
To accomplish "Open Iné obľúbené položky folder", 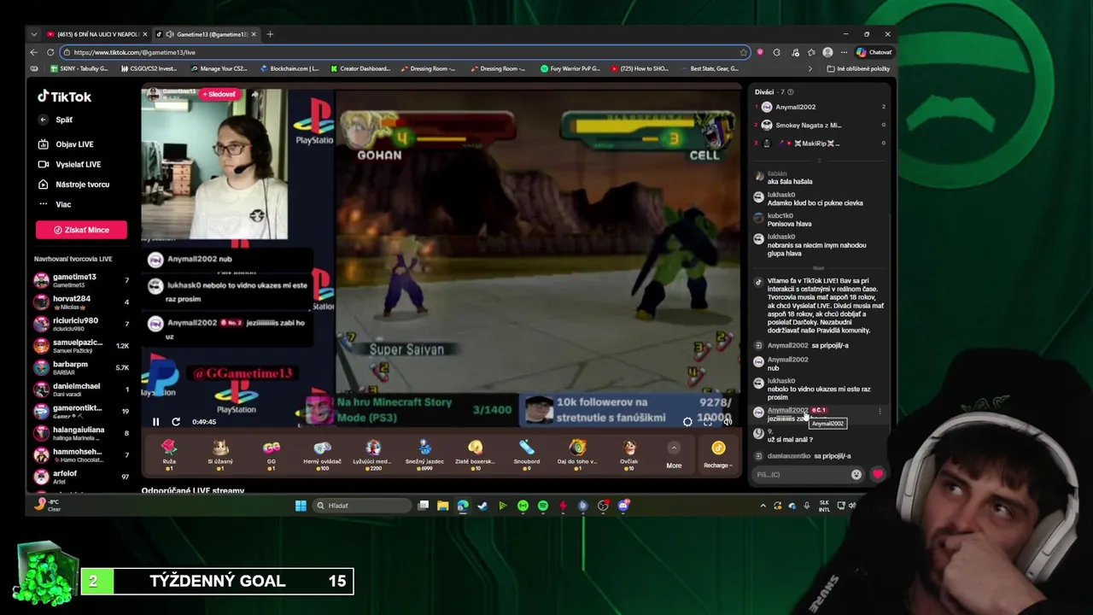I will [858, 68].
